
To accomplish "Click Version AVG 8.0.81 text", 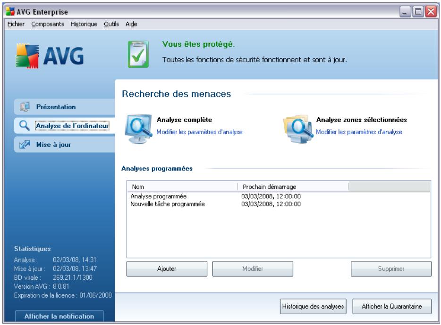I will tap(42, 286).
